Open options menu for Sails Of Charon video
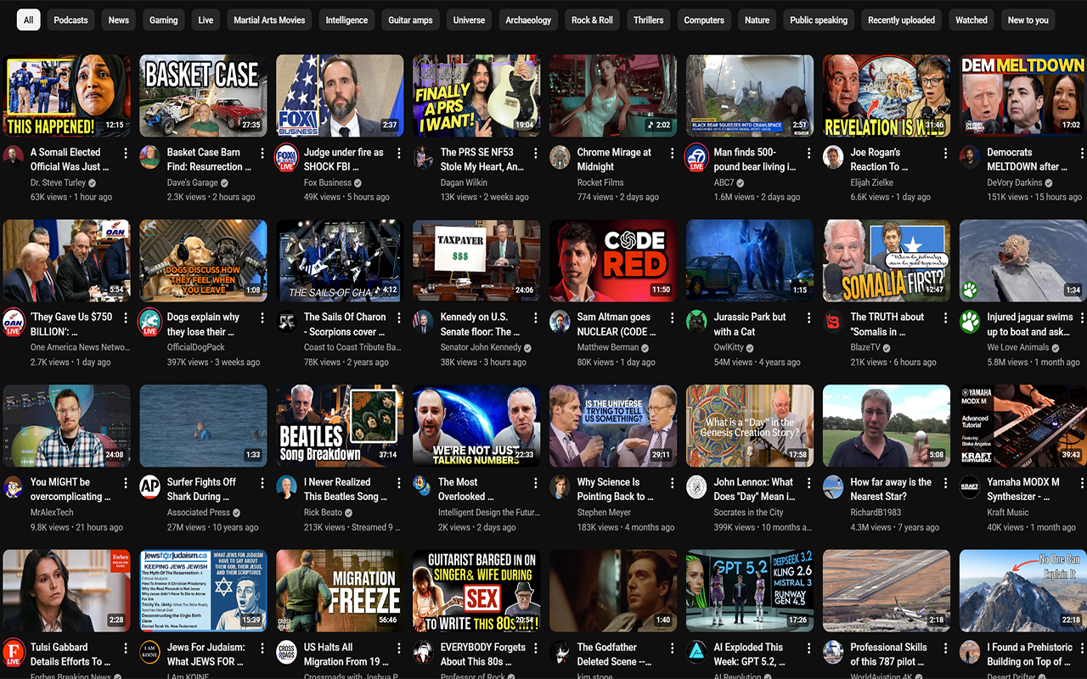 [x=399, y=317]
